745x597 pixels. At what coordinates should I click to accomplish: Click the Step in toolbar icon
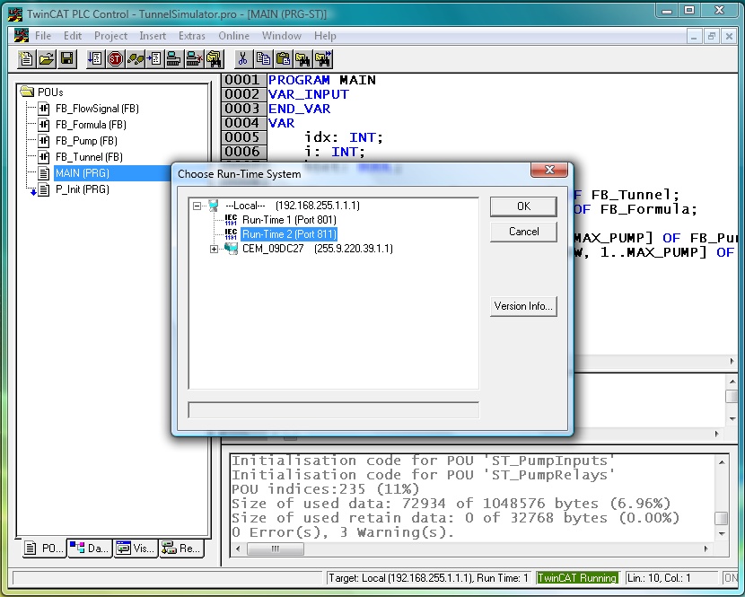pyautogui.click(x=154, y=59)
